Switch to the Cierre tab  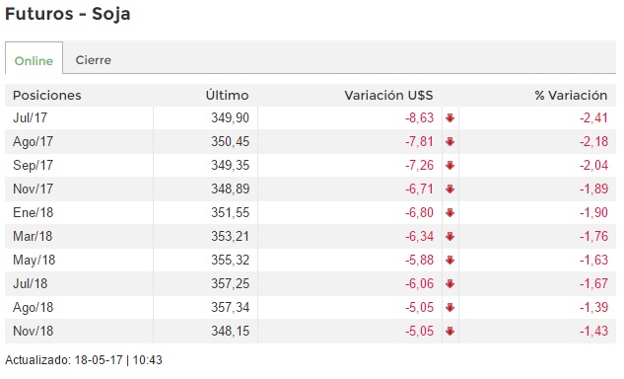pyautogui.click(x=93, y=60)
